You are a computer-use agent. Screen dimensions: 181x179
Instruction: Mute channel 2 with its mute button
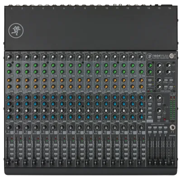tap(20, 132)
